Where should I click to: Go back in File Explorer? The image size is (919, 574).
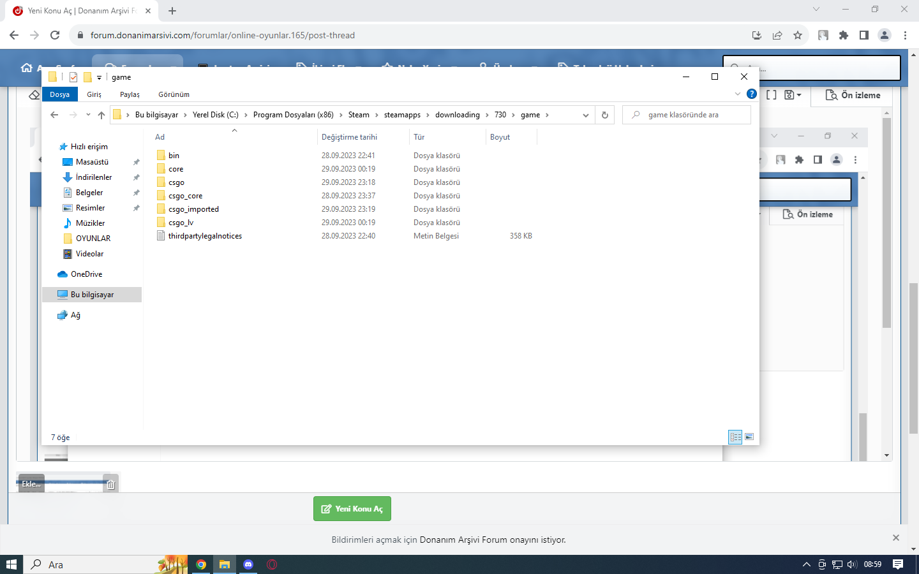coord(54,115)
